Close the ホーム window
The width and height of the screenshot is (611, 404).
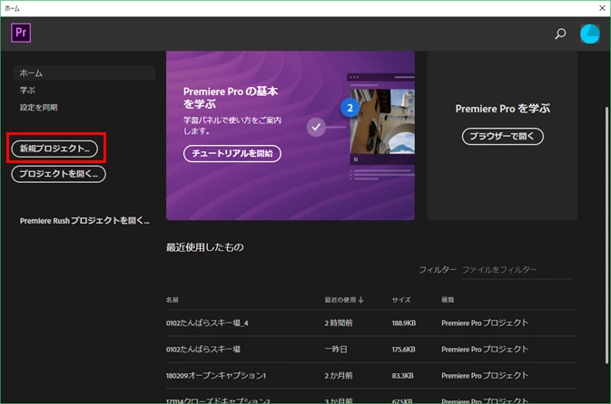[x=602, y=8]
